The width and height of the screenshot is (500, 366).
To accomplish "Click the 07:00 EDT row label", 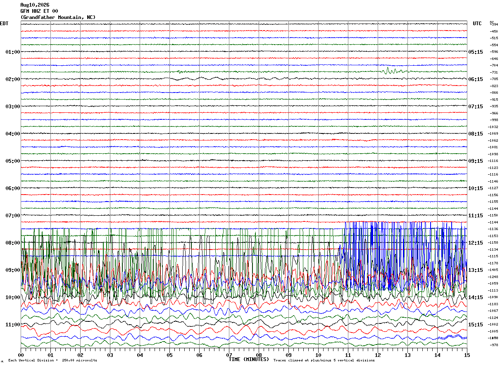I will (x=12, y=216).
